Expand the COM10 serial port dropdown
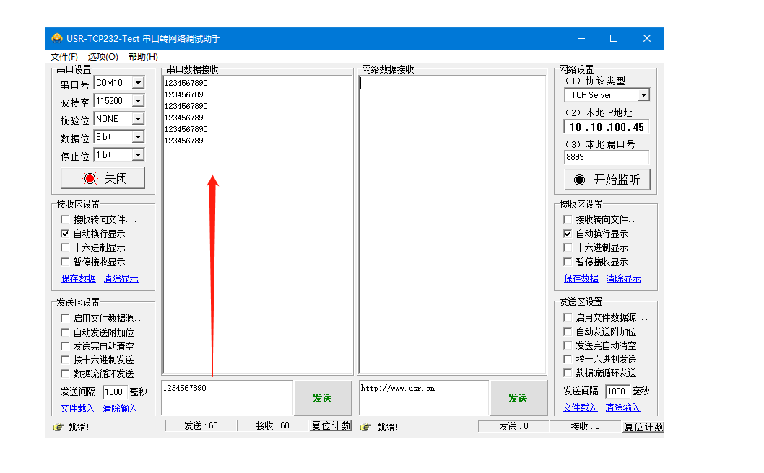 pyautogui.click(x=139, y=83)
